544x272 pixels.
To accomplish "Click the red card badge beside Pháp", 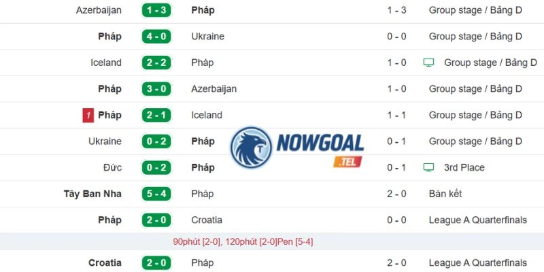I will pyautogui.click(x=88, y=115).
